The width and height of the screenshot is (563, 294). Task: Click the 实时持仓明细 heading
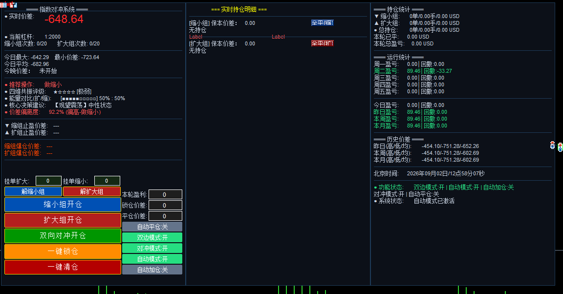[239, 9]
